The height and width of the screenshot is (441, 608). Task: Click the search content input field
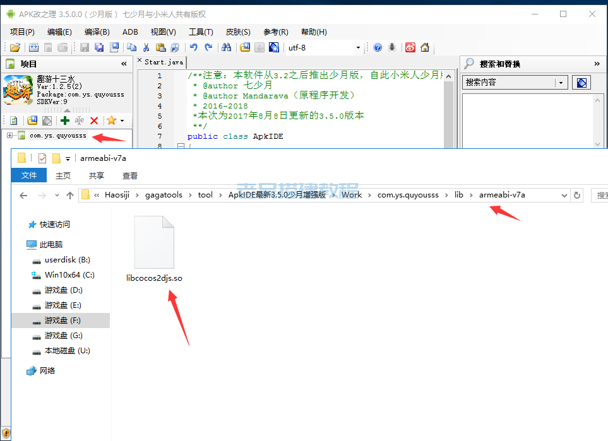coord(509,83)
